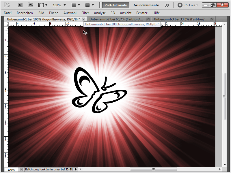This screenshot has width=231, height=173.
Task: Close the Unbenannt-3 document tab
Action: 212,19
